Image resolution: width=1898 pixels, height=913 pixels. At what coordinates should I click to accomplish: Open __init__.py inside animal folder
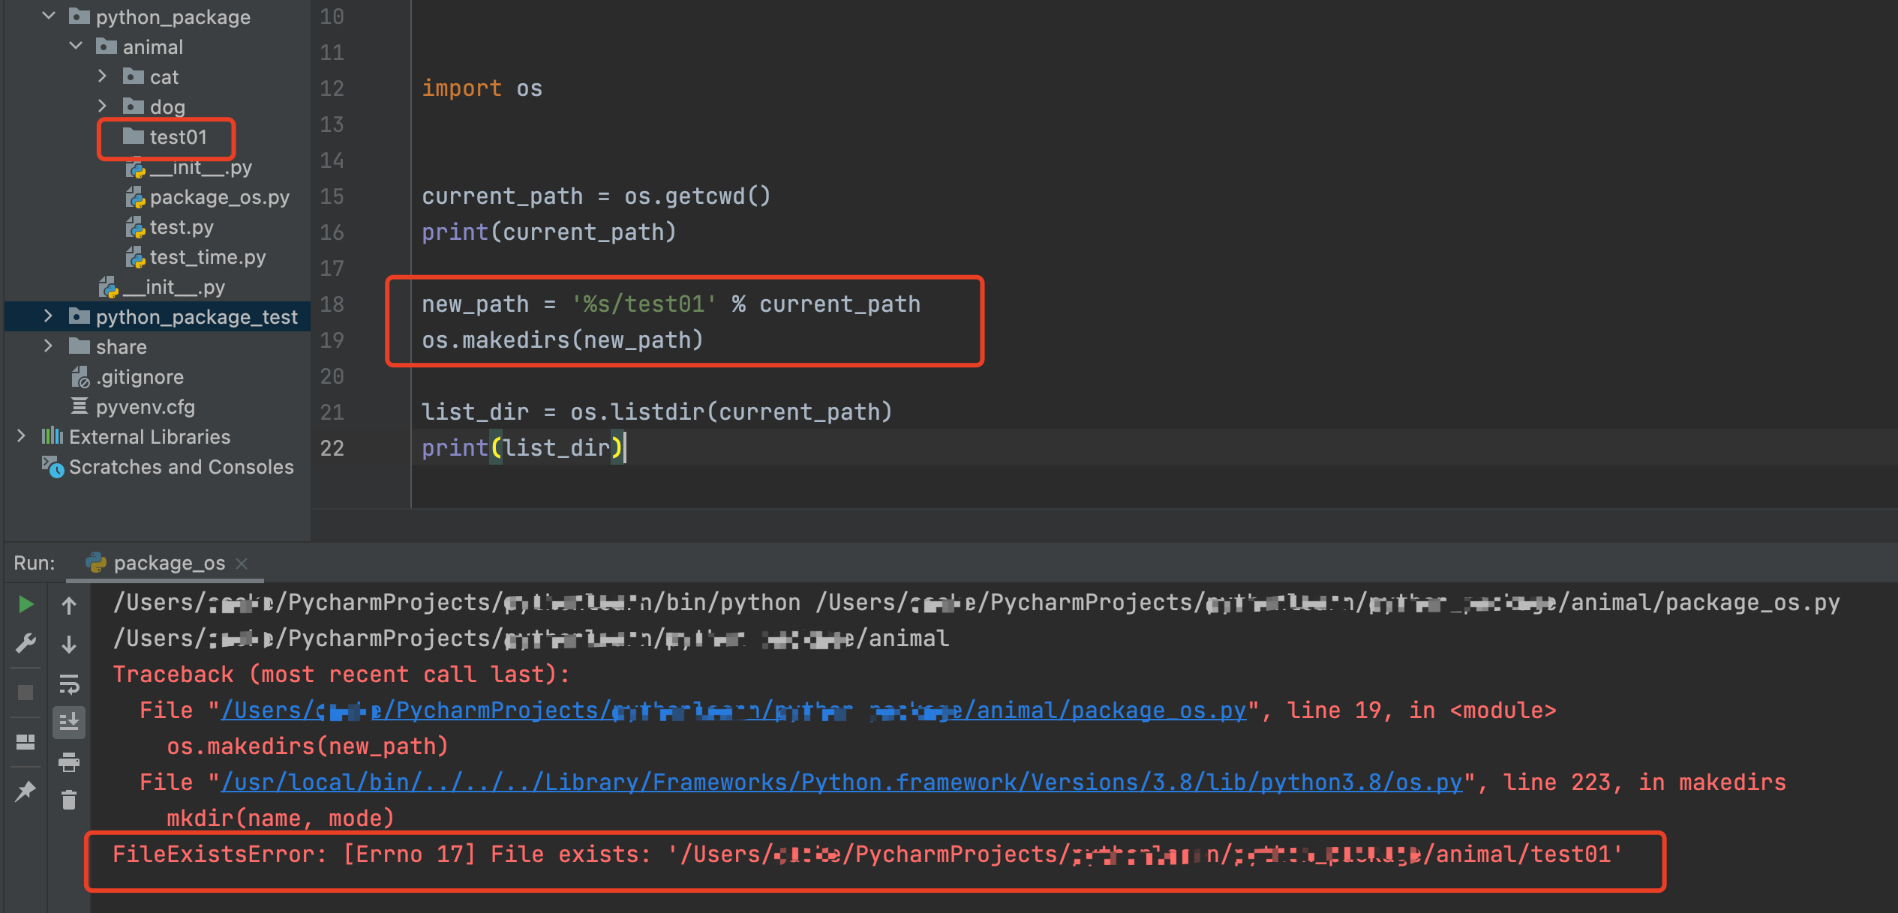coord(189,167)
